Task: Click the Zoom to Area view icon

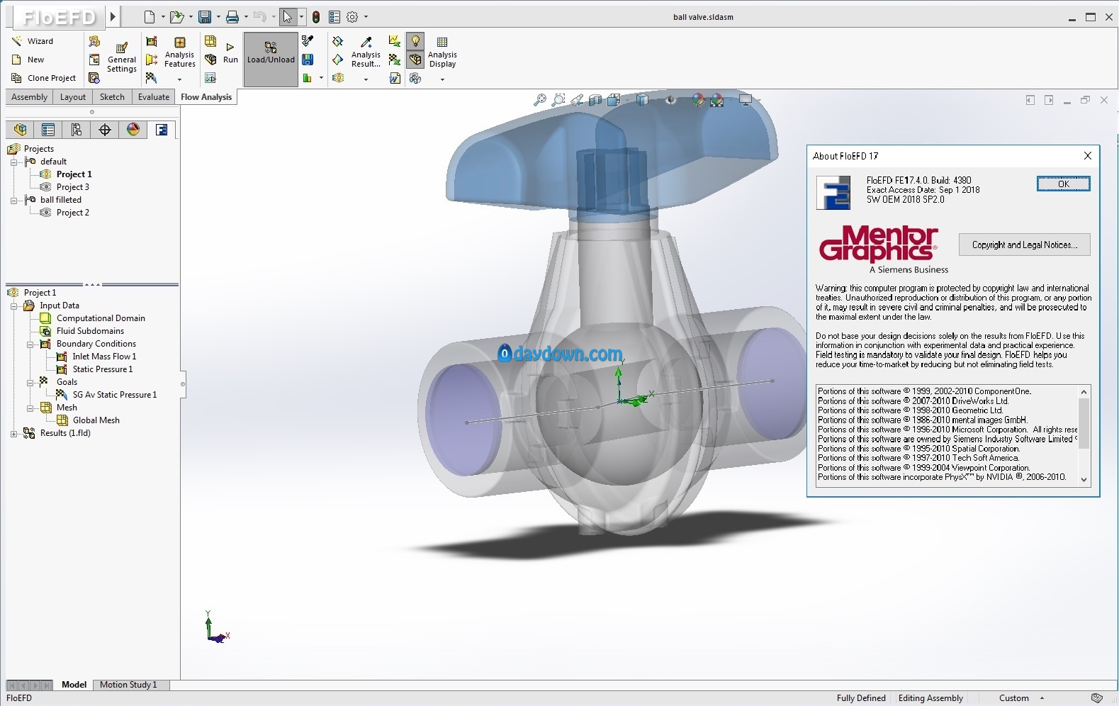Action: 558,100
